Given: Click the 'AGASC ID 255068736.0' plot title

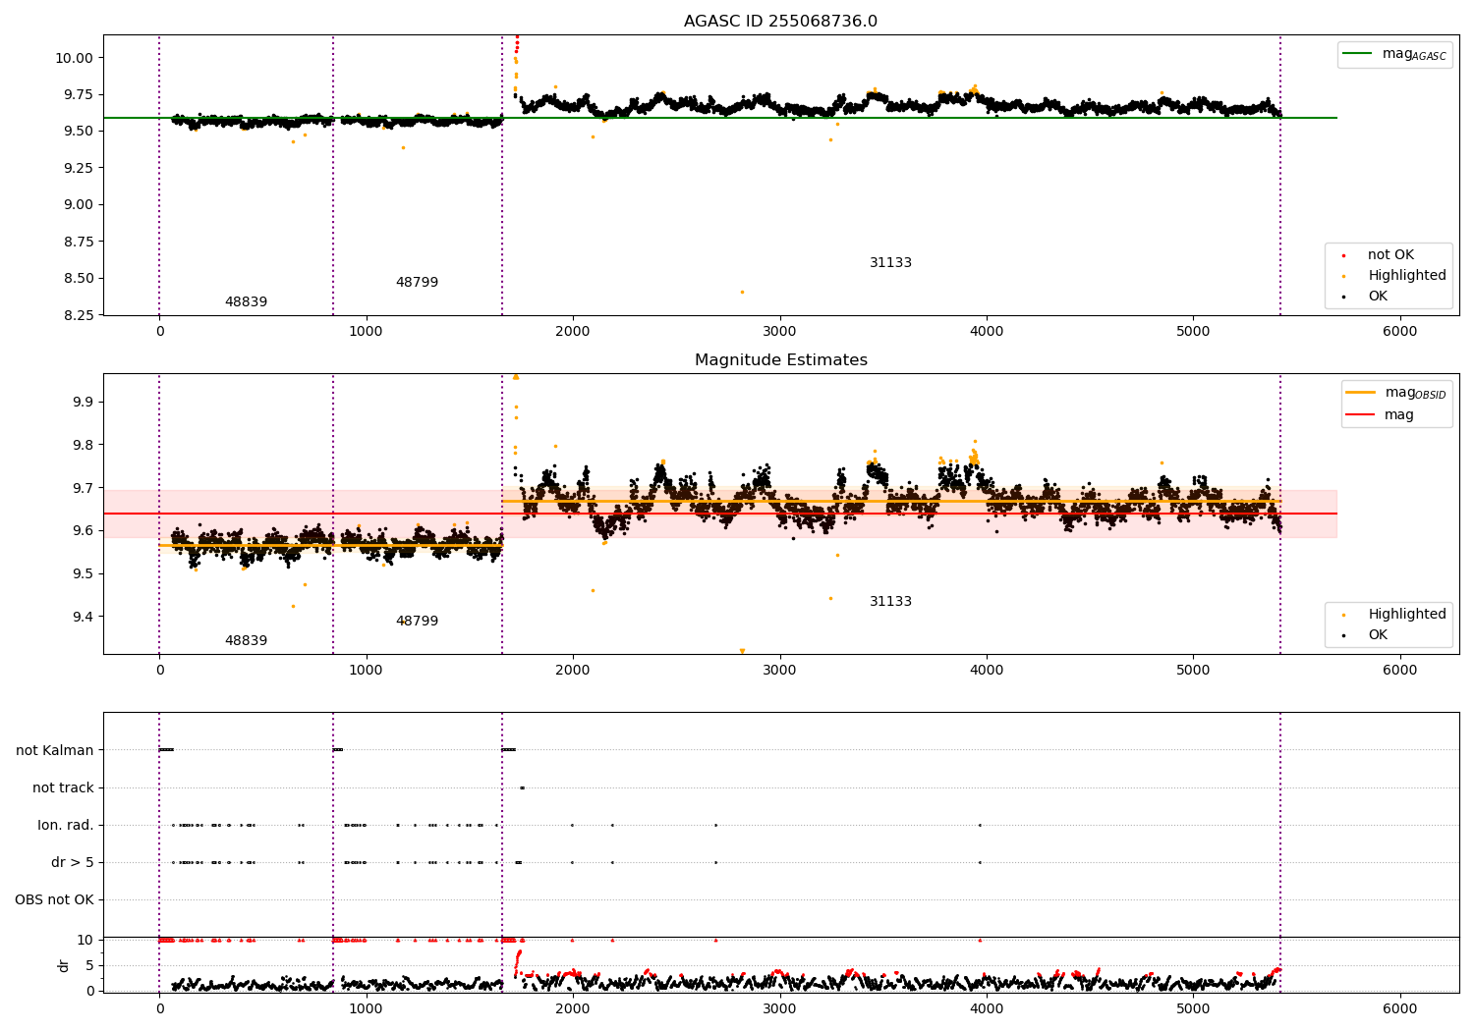Looking at the screenshot, I should tap(780, 22).
